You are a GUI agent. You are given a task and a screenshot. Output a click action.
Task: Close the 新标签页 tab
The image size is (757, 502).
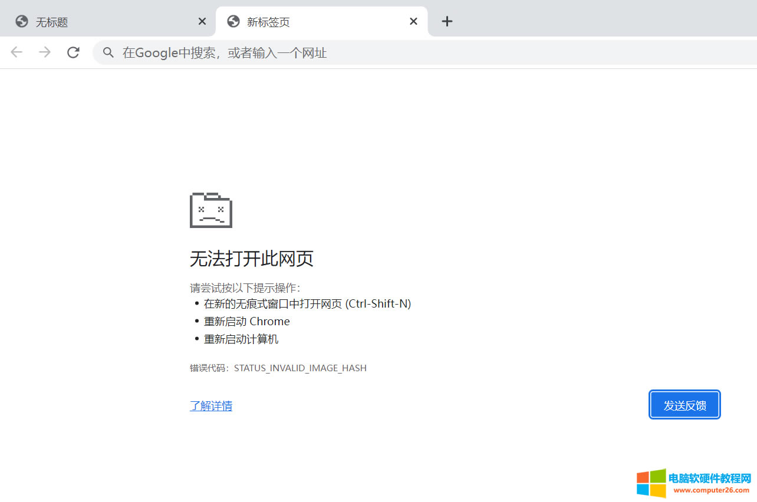[x=413, y=21]
